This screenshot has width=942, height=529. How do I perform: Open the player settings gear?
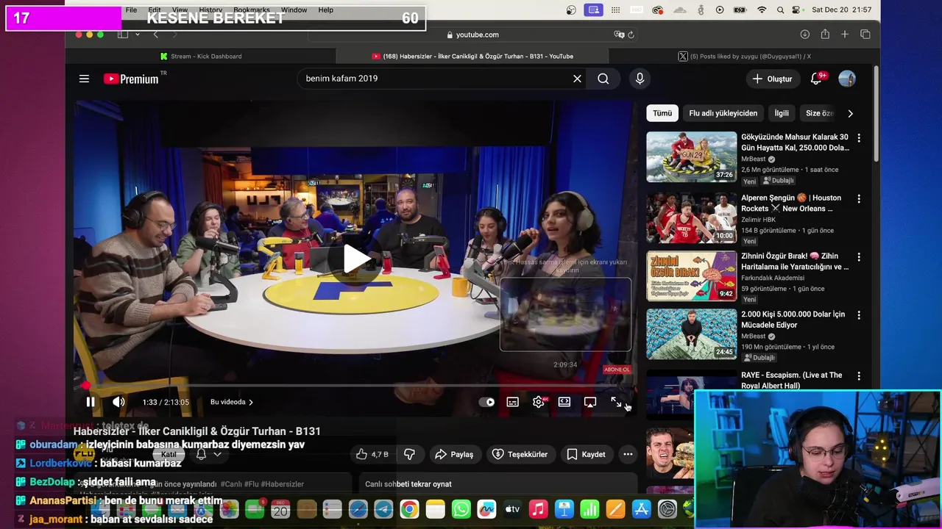tap(539, 402)
